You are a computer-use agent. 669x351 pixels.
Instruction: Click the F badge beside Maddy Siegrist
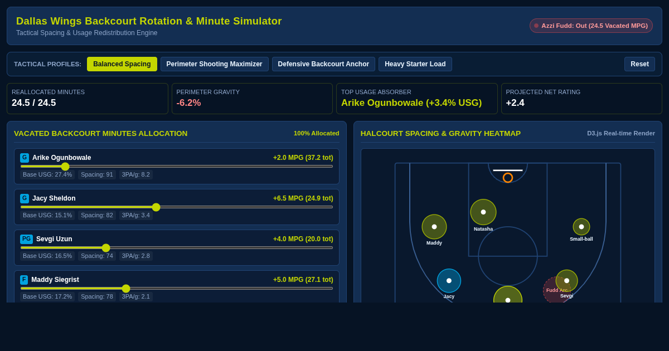click(x=24, y=280)
